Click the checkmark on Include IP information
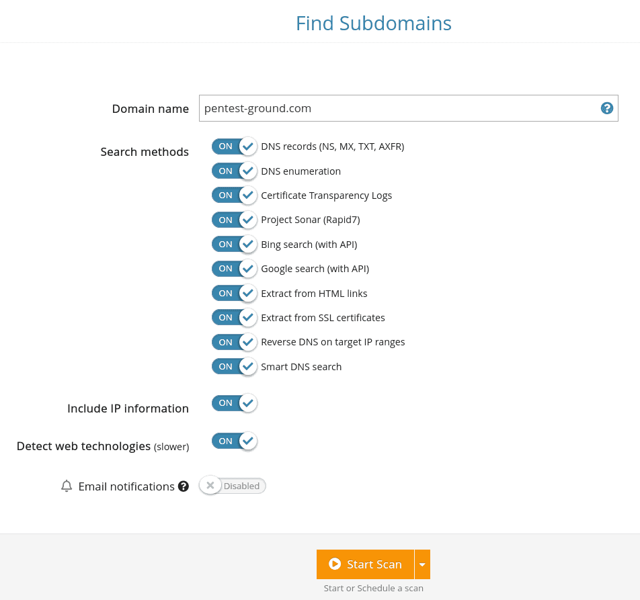The image size is (640, 600). (247, 402)
